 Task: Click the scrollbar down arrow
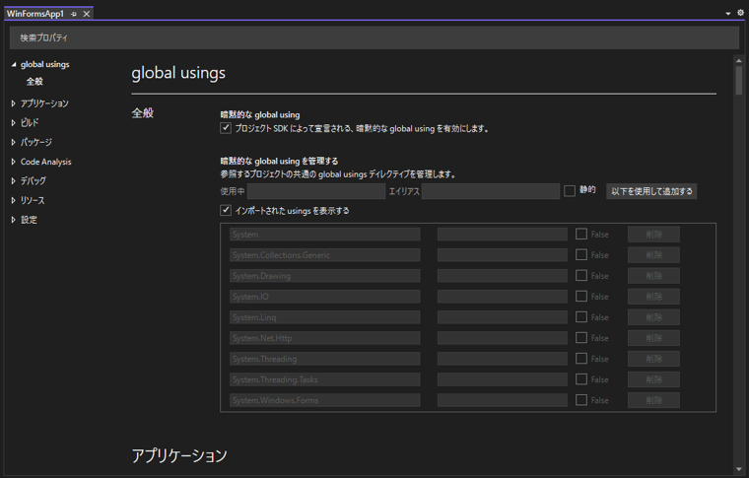(739, 469)
